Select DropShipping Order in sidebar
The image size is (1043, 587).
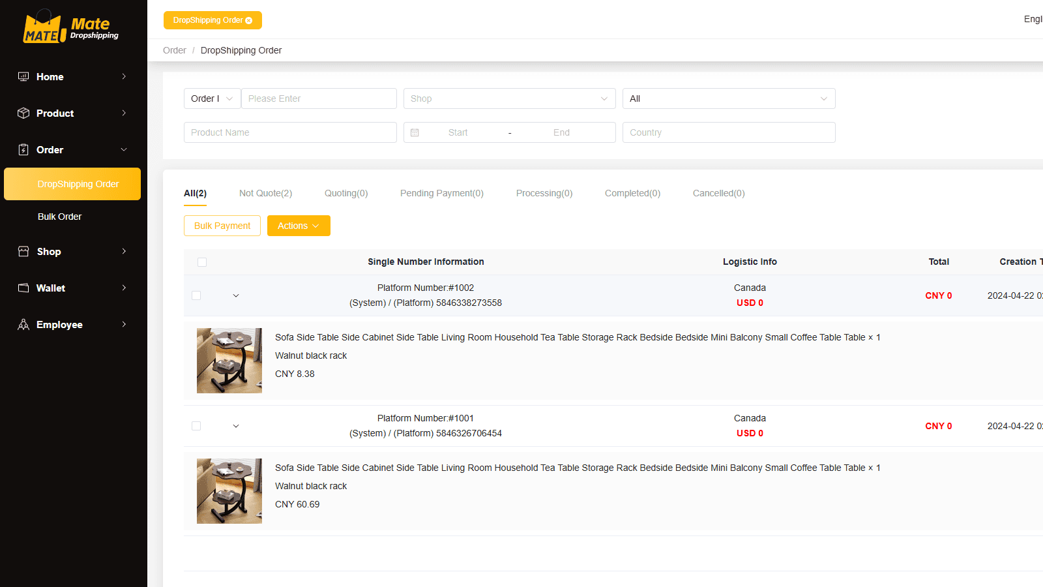point(72,184)
